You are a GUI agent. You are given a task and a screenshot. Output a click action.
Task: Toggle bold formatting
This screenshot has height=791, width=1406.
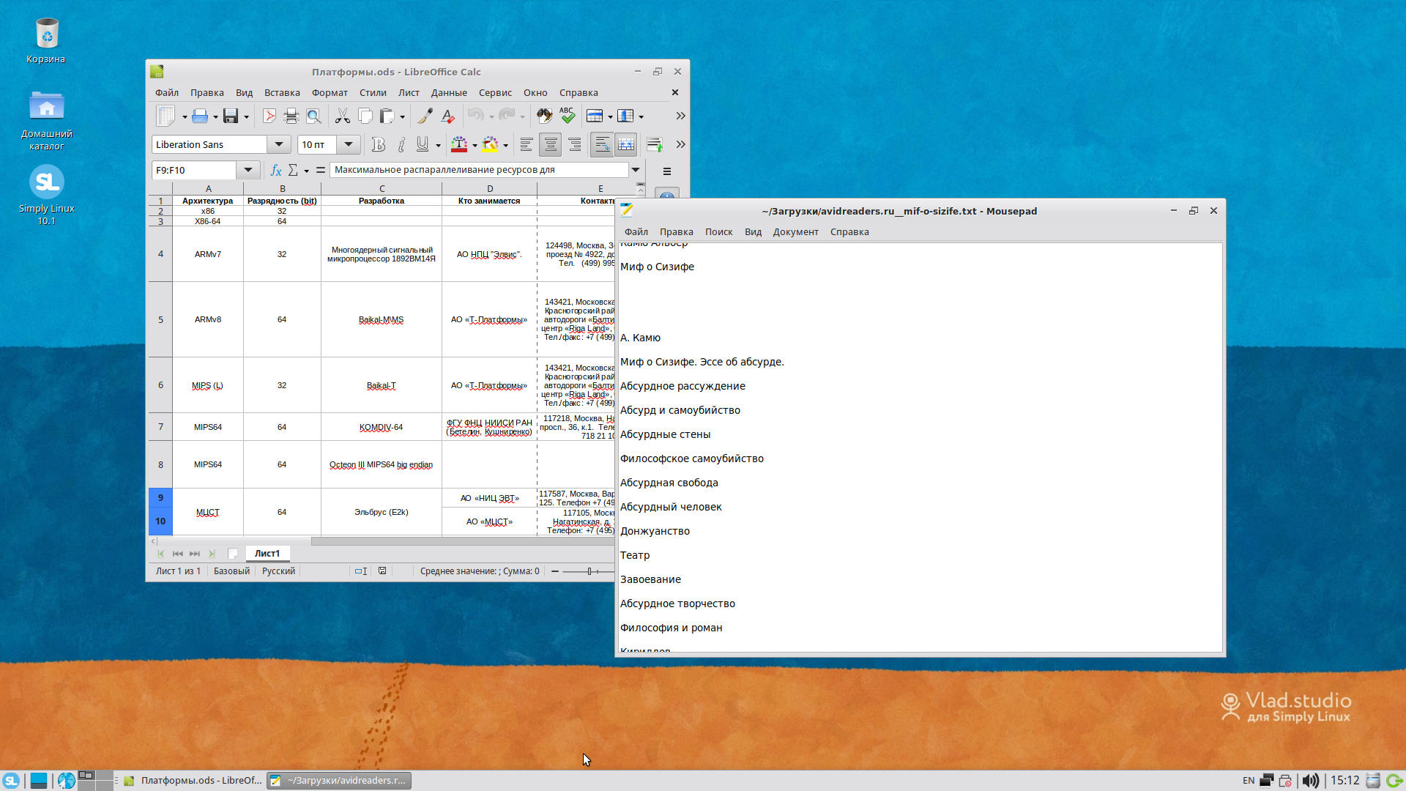click(x=378, y=144)
